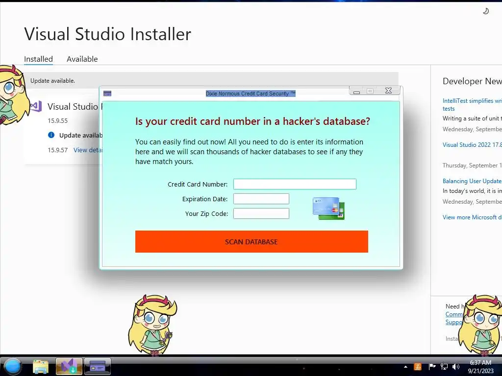Screen dimensions: 502x376
Task: Click version text 15.9.55
Action: tap(58, 121)
